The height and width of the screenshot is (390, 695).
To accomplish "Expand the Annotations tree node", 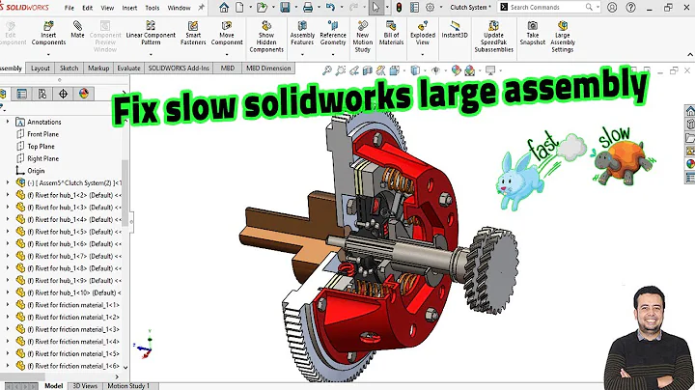I will [8, 122].
